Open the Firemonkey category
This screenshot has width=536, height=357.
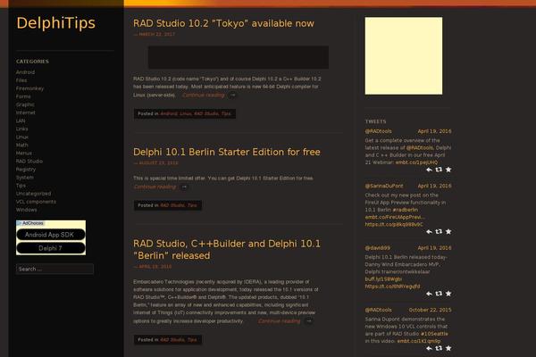click(x=29, y=88)
